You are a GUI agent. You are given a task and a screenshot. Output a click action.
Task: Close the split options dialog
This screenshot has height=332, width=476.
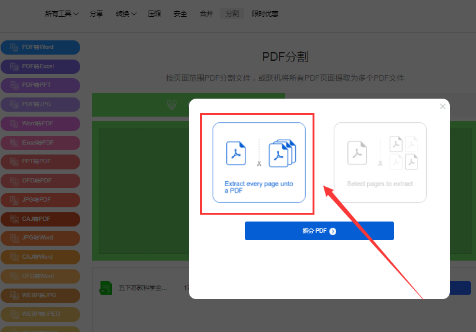coord(442,106)
